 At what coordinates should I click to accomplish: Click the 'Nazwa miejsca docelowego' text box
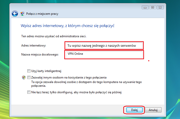tap(104, 54)
